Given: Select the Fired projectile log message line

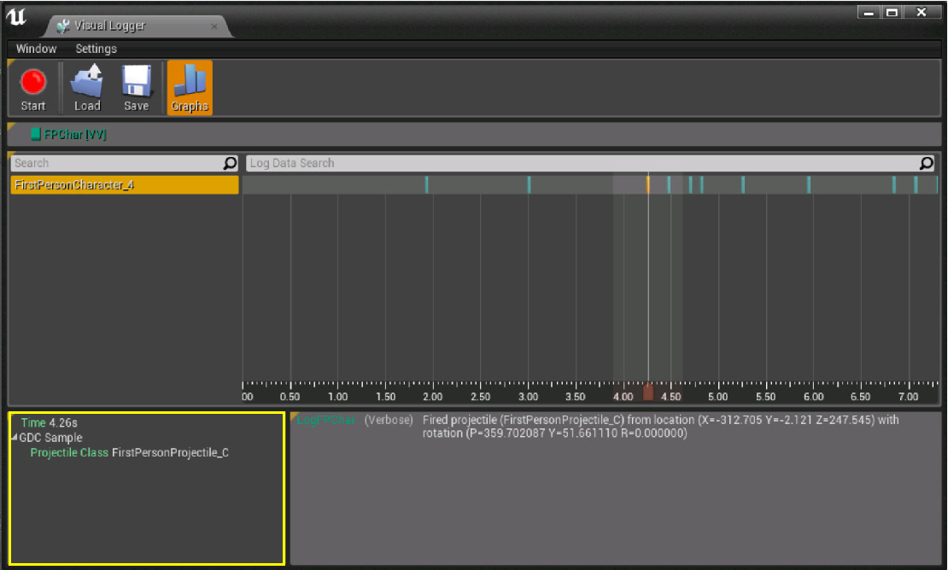Looking at the screenshot, I should [x=660, y=427].
